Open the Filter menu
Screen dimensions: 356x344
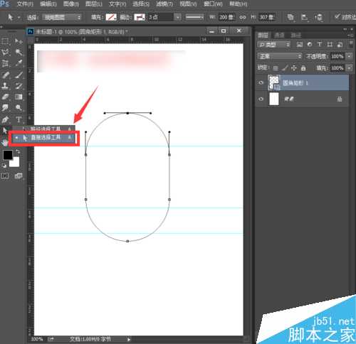coord(164,4)
